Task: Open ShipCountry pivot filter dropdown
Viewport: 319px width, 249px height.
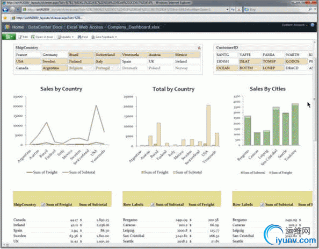Action: [x=43, y=204]
